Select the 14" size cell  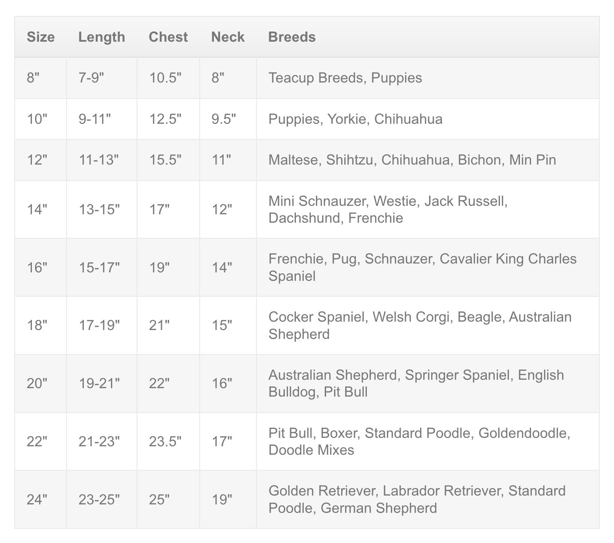tap(40, 209)
